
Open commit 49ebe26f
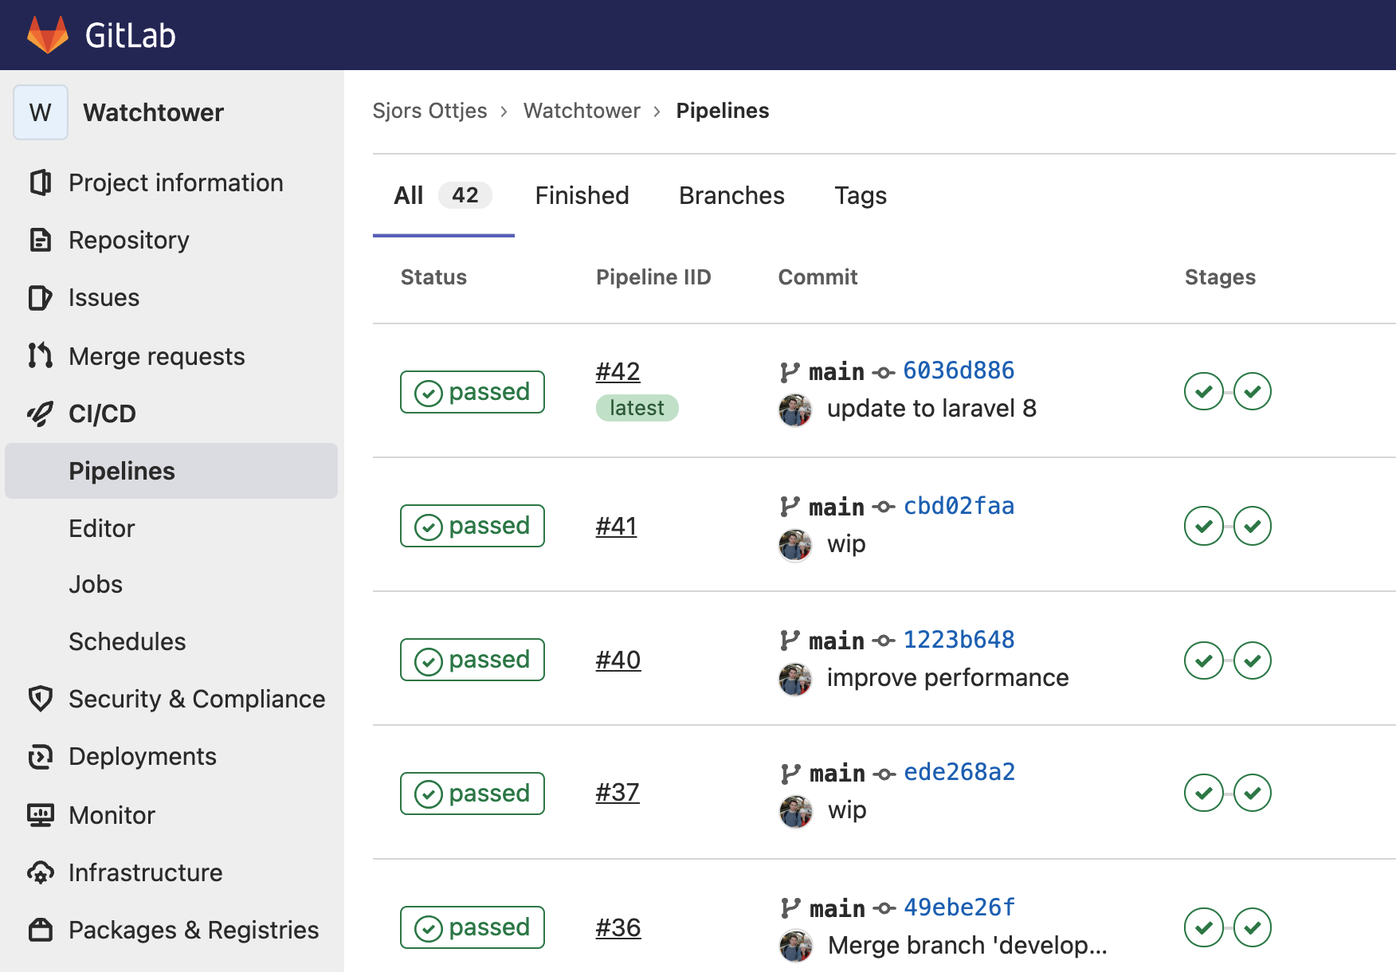[959, 907]
